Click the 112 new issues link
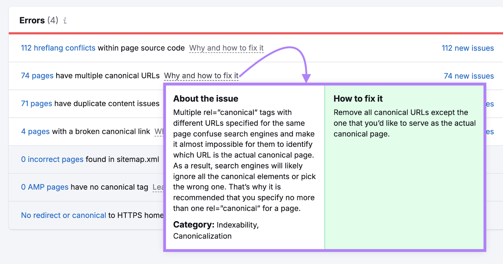 (x=467, y=48)
